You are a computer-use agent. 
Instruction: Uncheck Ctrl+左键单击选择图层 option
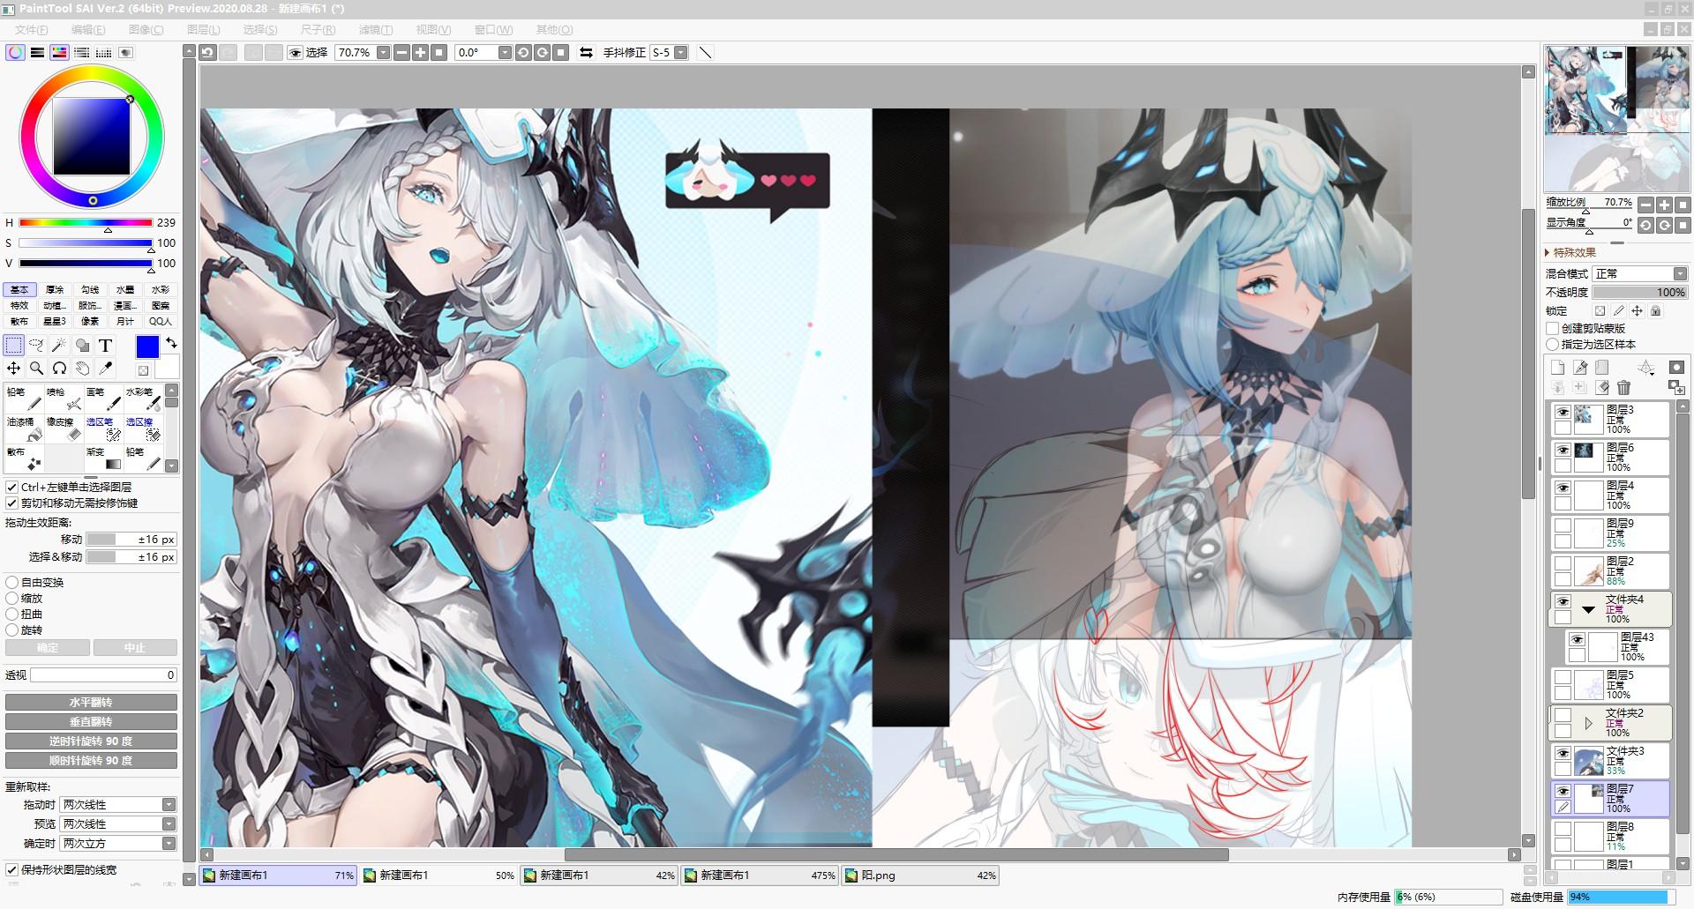click(x=12, y=487)
